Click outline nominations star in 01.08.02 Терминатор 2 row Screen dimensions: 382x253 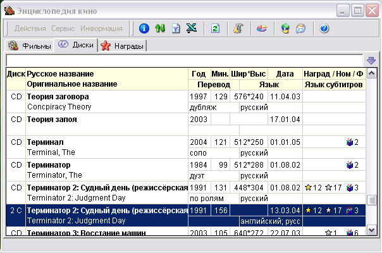coord(329,187)
